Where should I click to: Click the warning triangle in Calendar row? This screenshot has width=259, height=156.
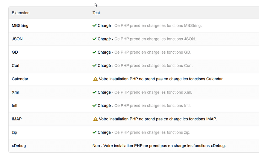coord(95,79)
